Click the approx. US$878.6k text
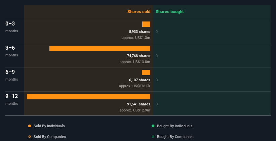This screenshot has height=141, width=276. pos(134,86)
